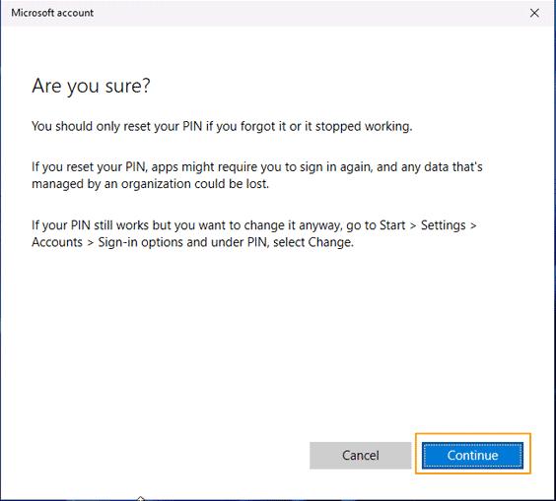Click the 'managed by an organization' line

pos(151,184)
